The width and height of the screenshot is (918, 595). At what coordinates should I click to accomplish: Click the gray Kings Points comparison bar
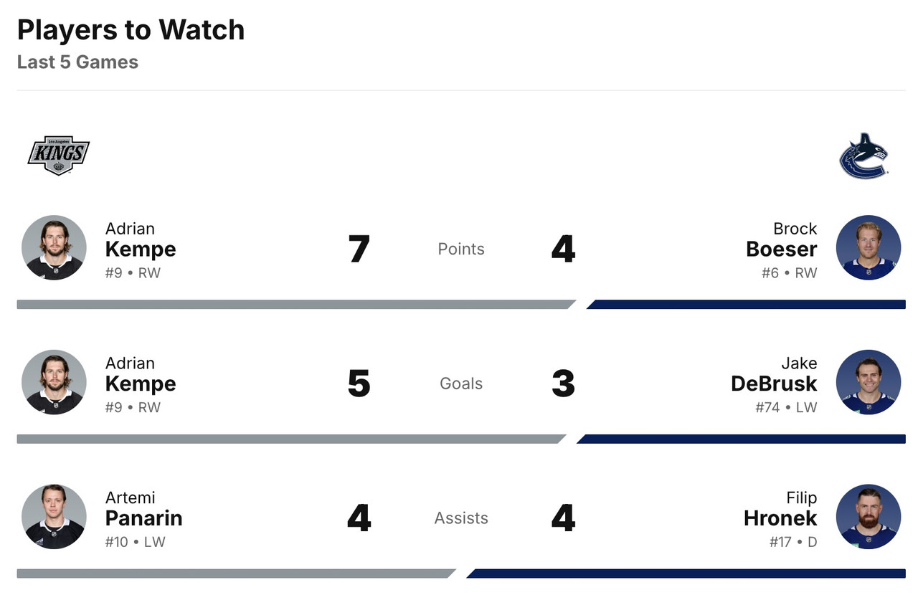[x=294, y=305]
